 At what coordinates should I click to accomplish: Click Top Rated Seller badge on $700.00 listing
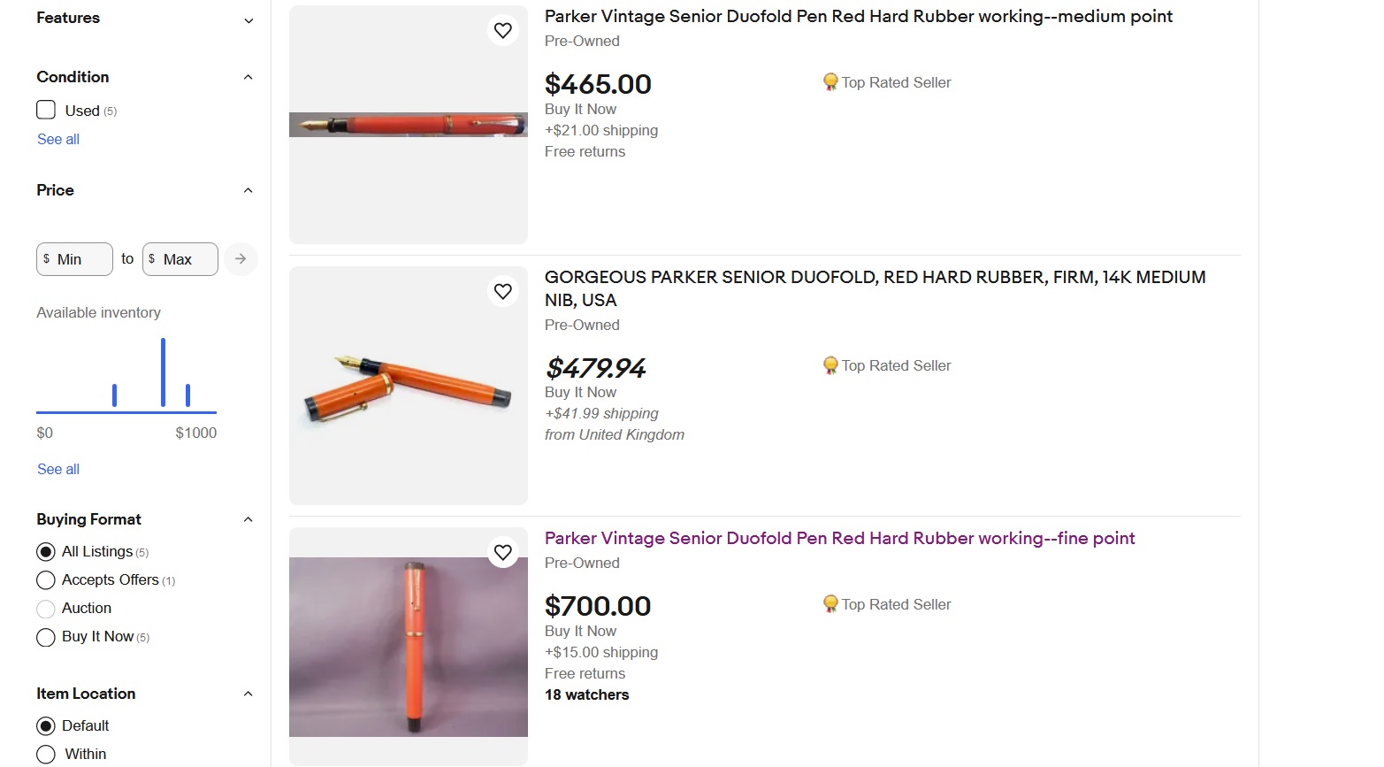[x=887, y=604]
